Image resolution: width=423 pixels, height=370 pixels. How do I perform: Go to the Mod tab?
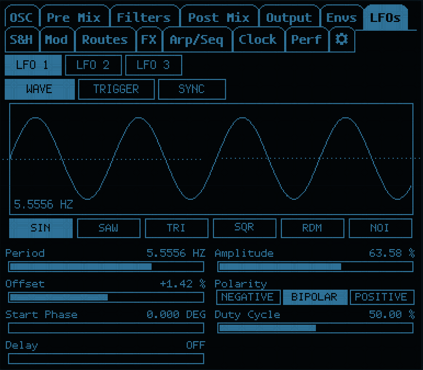tap(56, 40)
